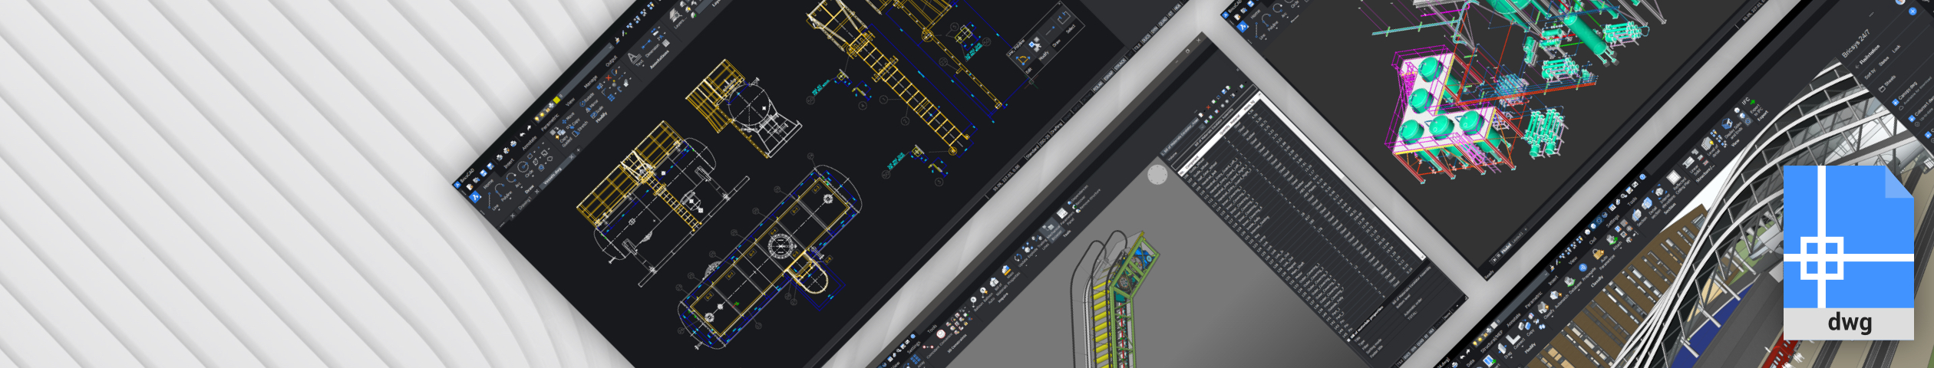This screenshot has height=368, width=1934.
Task: Open the Parametric ribbon tab in the tank drawing window
Action: coord(551,122)
